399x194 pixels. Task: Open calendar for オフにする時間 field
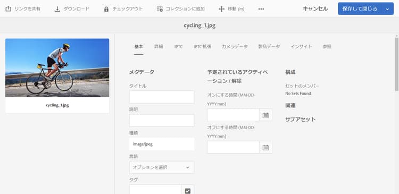coord(265,147)
